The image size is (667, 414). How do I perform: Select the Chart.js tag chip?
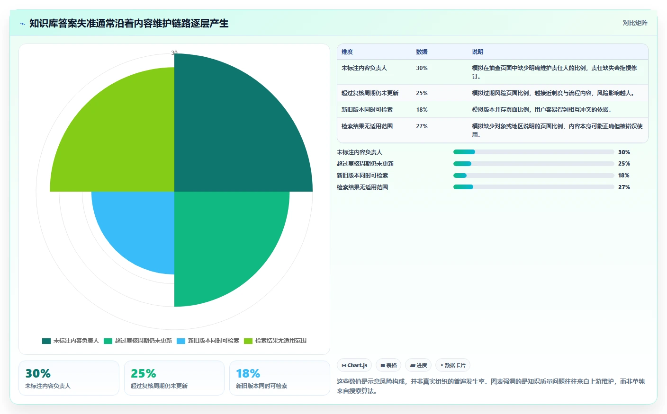(x=354, y=365)
